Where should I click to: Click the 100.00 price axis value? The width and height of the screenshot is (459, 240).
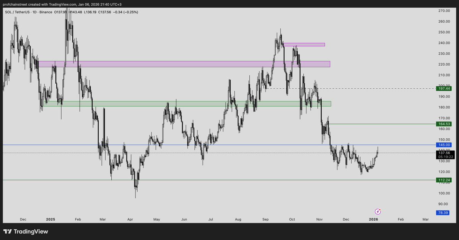(x=444, y=193)
